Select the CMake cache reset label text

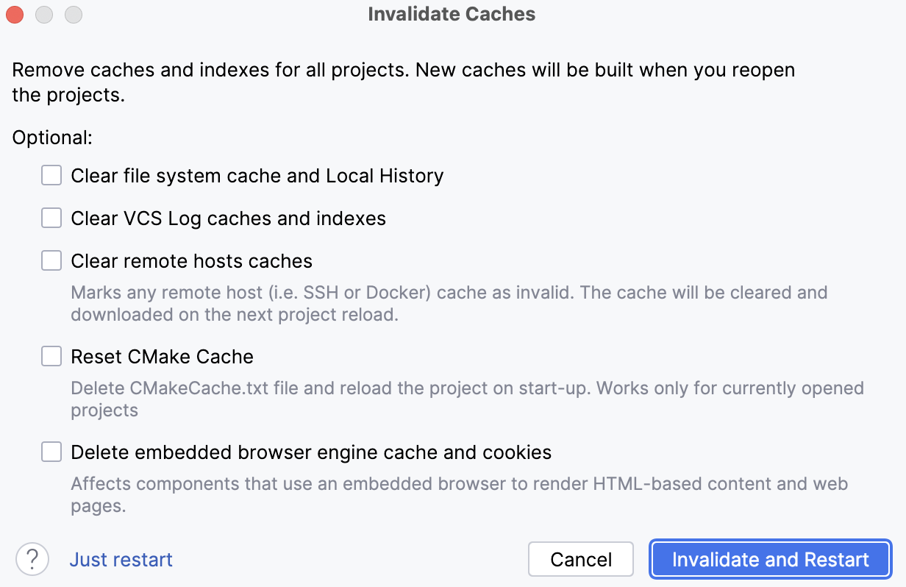(161, 357)
